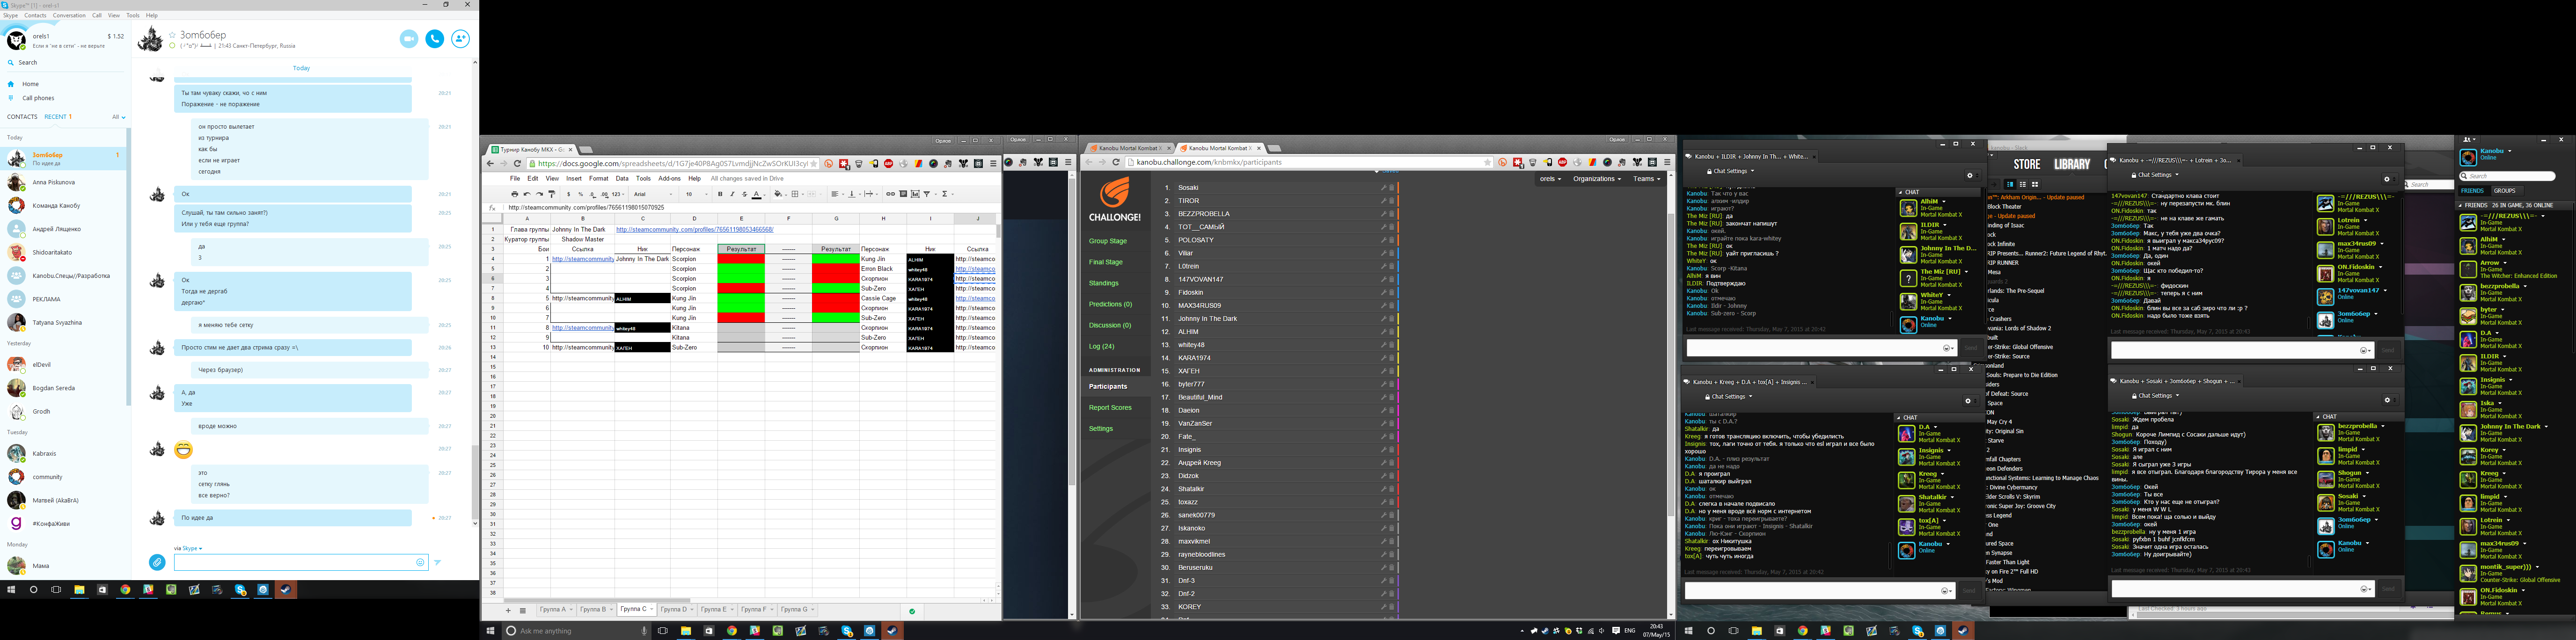Viewport: 2576px width, 640px height.
Task: Start a video call in Skype
Action: [408, 38]
